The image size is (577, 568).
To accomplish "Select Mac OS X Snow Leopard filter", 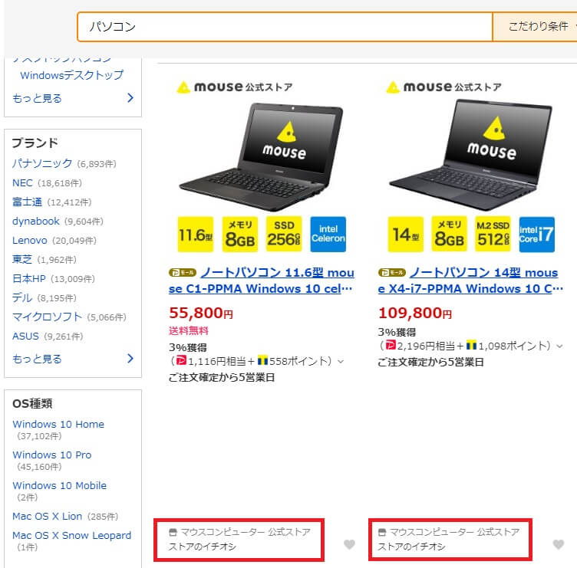I will click(72, 535).
